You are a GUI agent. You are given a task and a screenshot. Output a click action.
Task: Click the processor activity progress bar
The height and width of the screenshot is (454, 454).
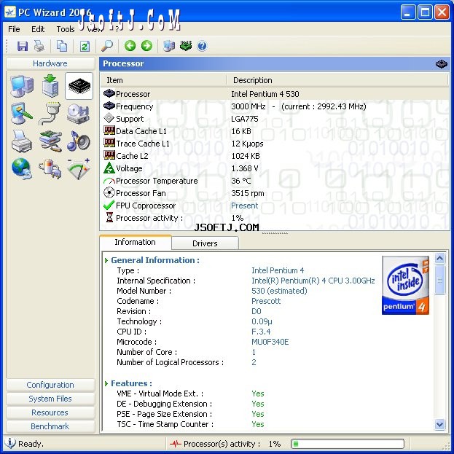point(348,444)
